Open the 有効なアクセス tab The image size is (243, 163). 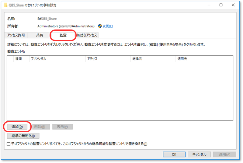click(x=87, y=35)
